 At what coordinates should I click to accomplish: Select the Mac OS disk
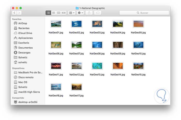click(x=28, y=82)
